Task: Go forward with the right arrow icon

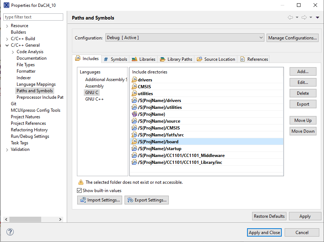Action: pyautogui.click(x=304, y=17)
